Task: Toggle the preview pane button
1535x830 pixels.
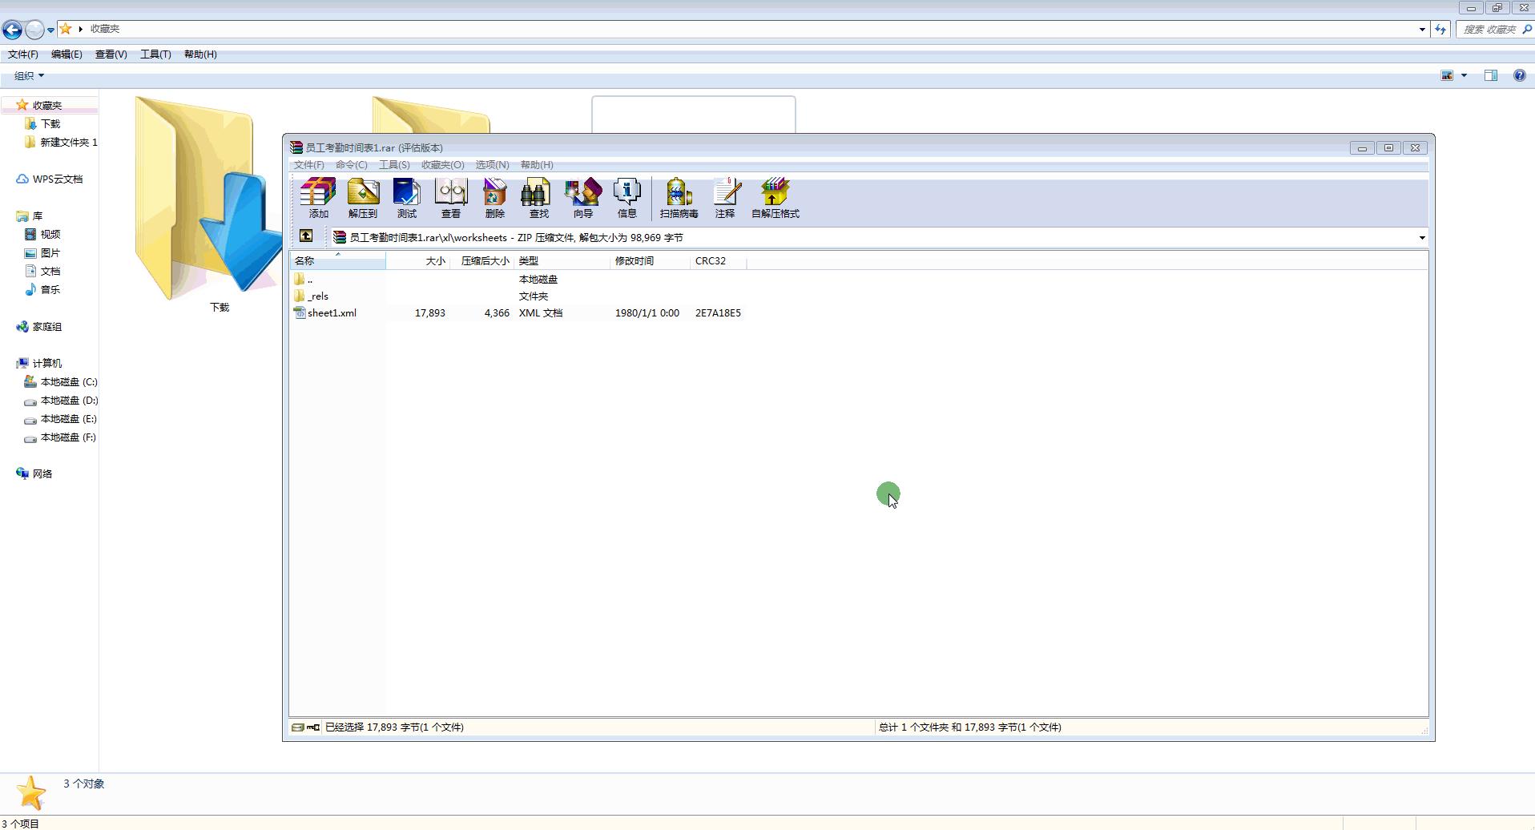Action: point(1490,75)
